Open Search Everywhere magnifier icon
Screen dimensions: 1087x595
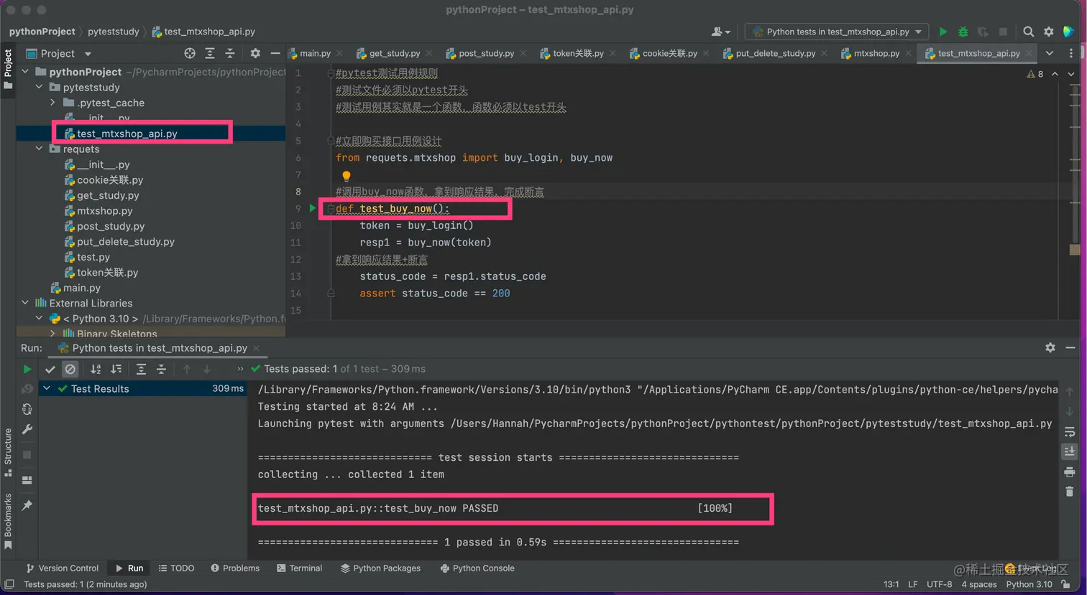pyautogui.click(x=1028, y=32)
